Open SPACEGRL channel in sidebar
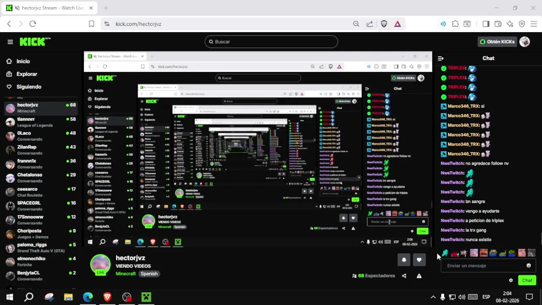The width and height of the screenshot is (542, 305). point(41,206)
